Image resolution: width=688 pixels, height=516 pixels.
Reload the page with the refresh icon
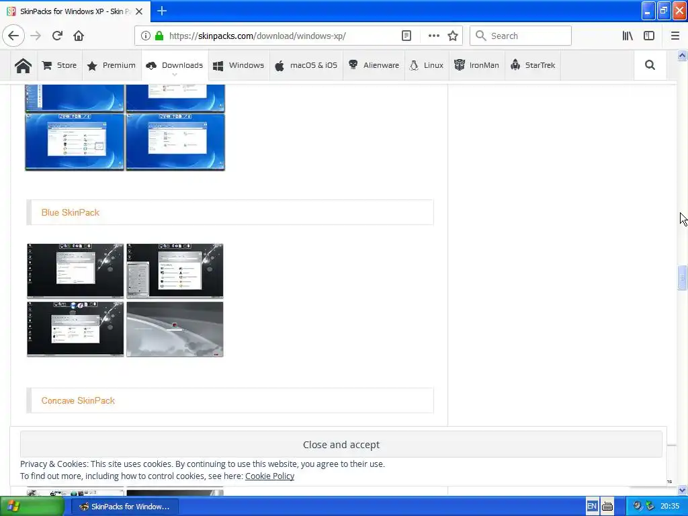coord(57,36)
